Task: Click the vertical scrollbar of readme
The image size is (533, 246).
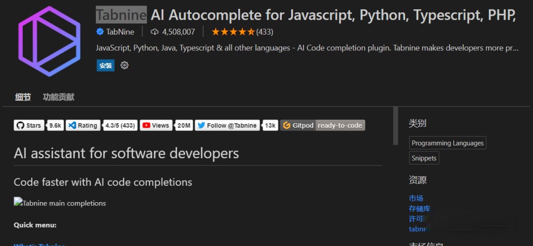Action: click(x=395, y=126)
